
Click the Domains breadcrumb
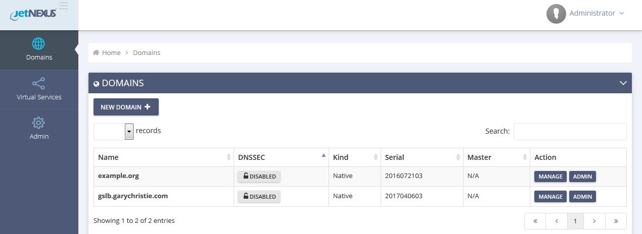pos(147,52)
